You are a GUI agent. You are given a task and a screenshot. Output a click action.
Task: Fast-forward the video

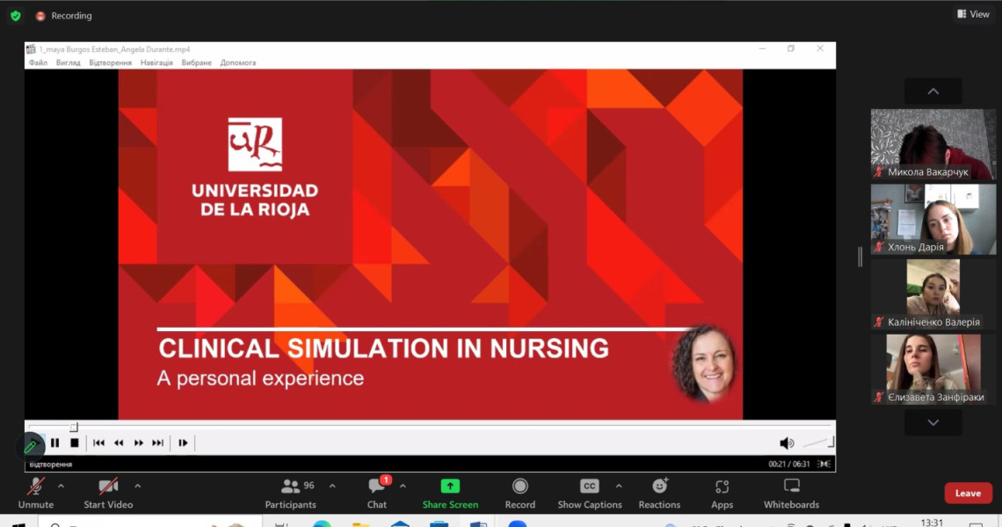pos(139,443)
